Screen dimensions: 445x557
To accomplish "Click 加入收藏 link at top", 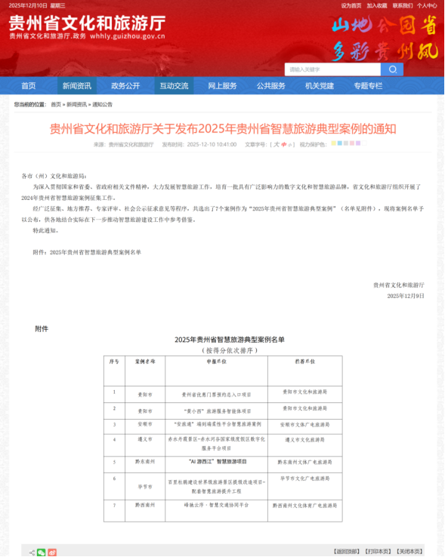I will [x=377, y=5].
